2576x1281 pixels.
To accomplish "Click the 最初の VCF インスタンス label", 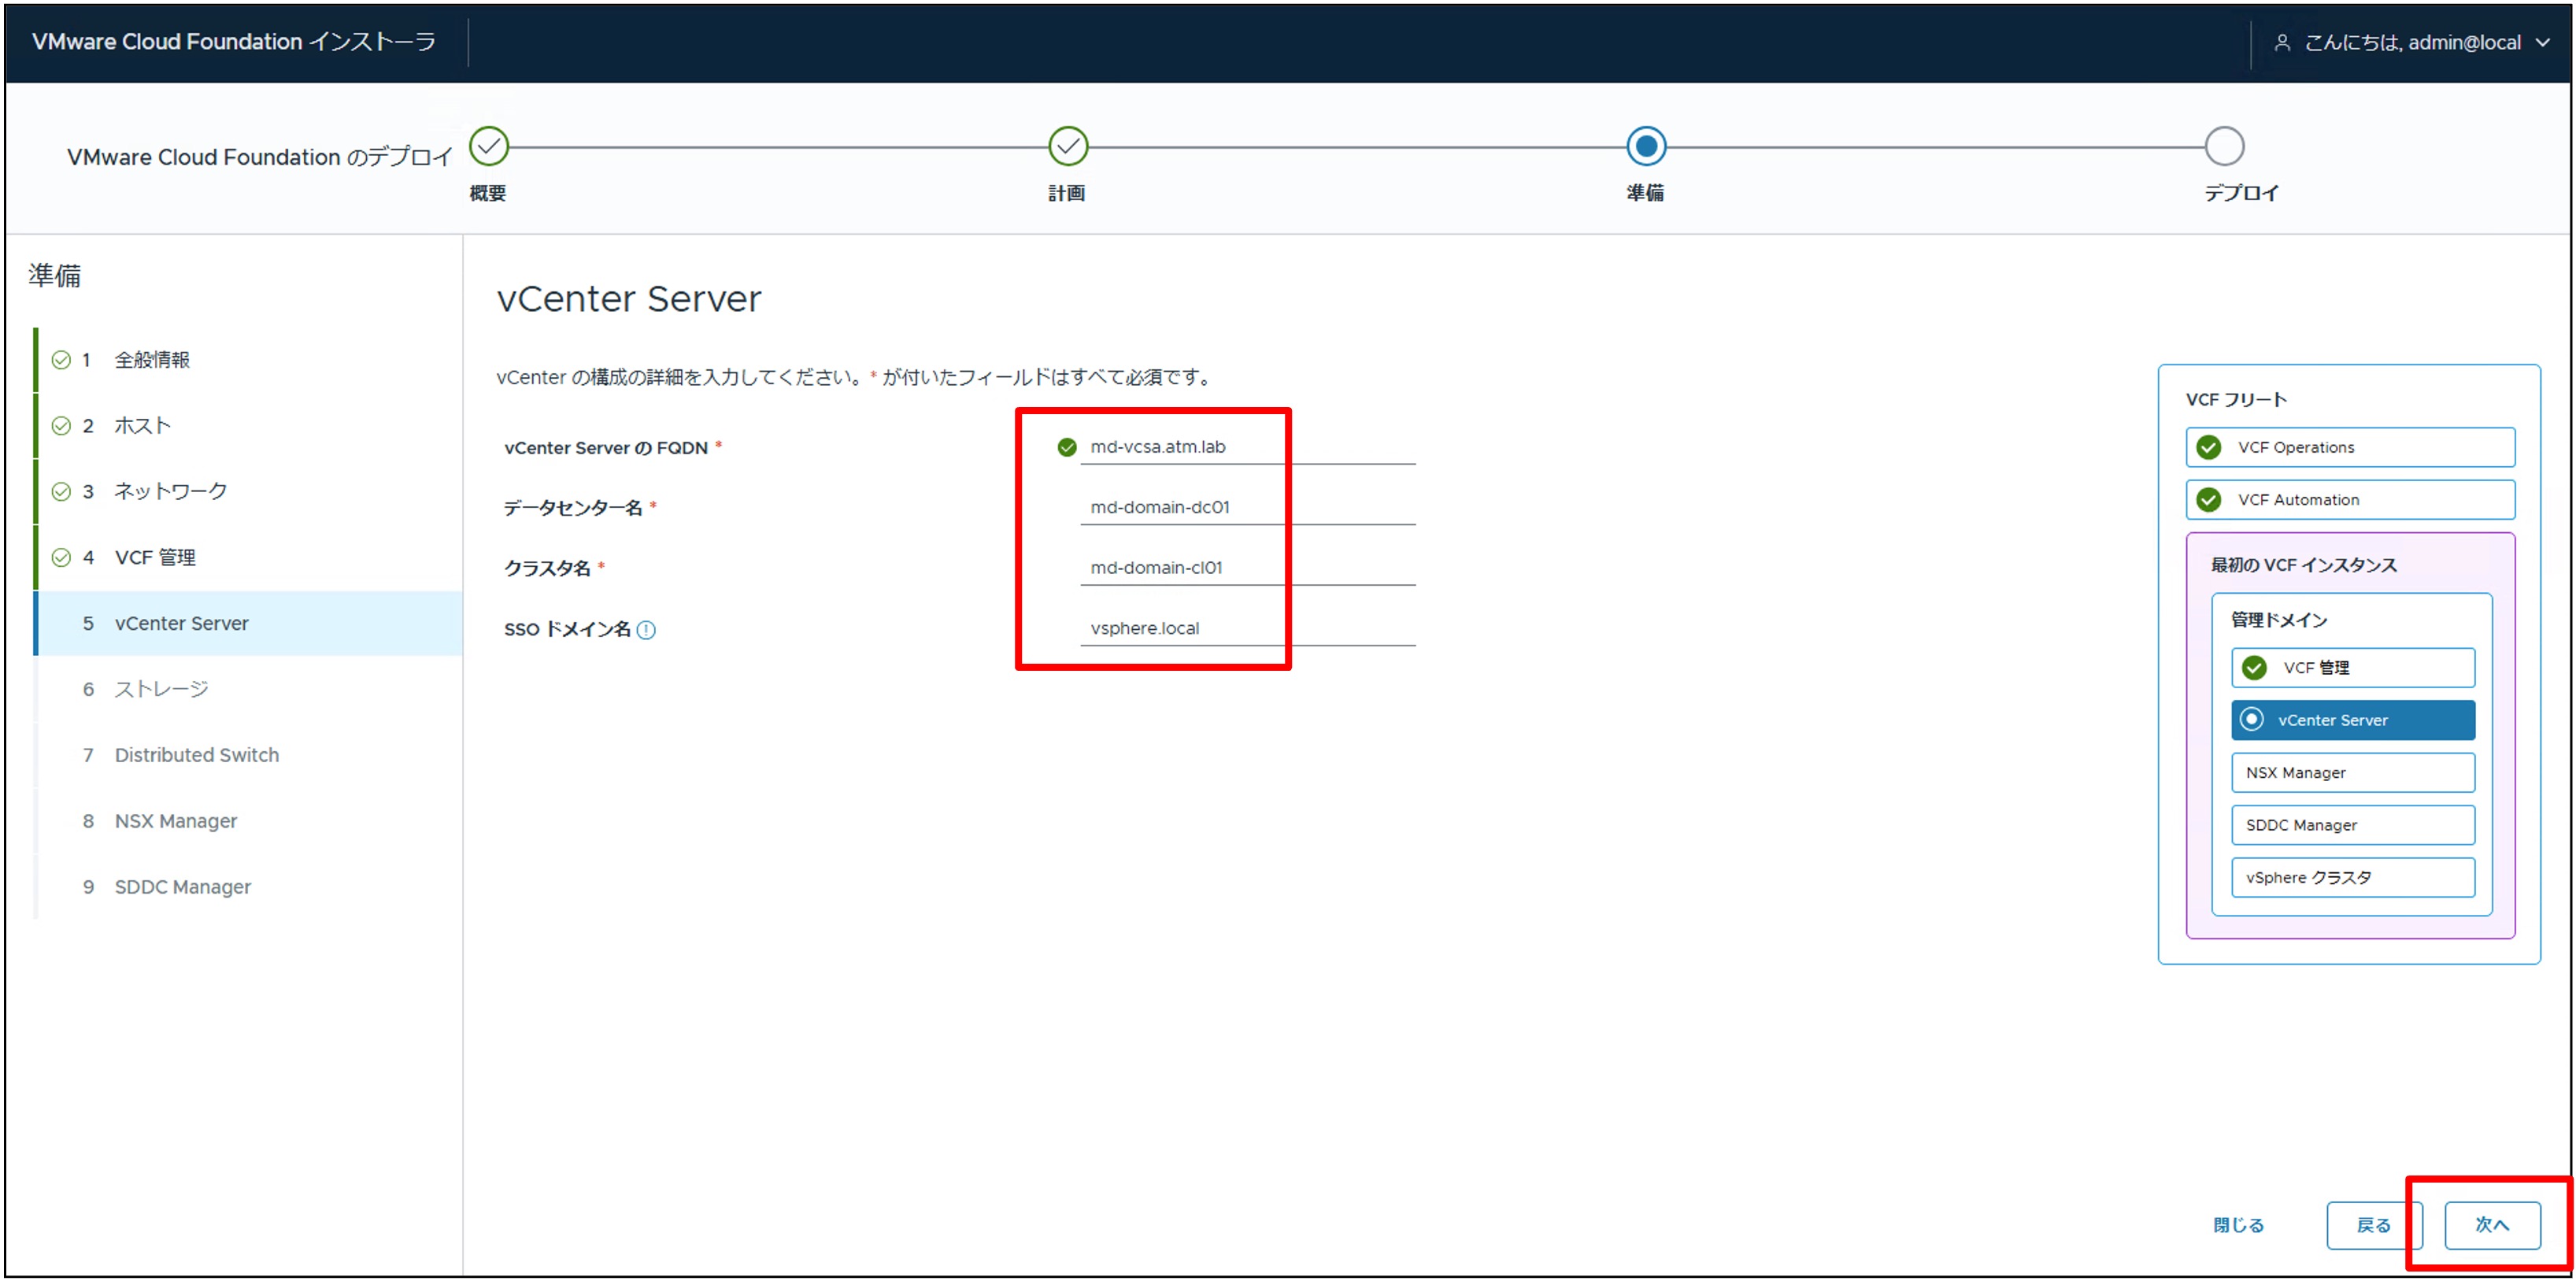I will click(2303, 566).
